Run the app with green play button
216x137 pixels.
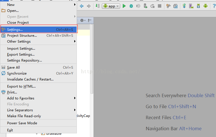point(124,6)
